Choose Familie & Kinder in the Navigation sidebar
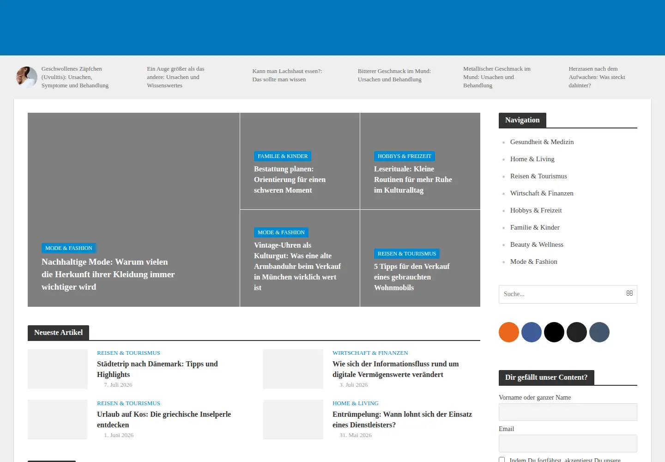Screen dimensions: 665x462 click(535, 227)
